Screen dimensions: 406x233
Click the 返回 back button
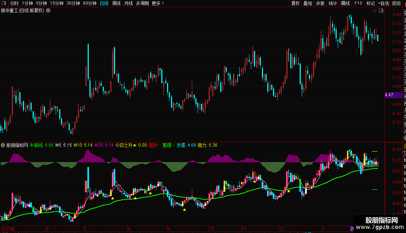[396, 3]
